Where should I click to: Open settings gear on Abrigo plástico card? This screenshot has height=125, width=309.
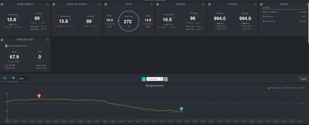coord(2,4)
